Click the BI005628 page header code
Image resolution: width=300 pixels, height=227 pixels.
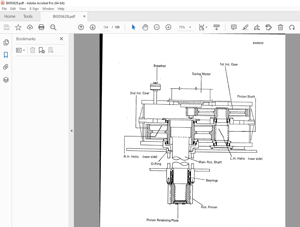pos(258,43)
